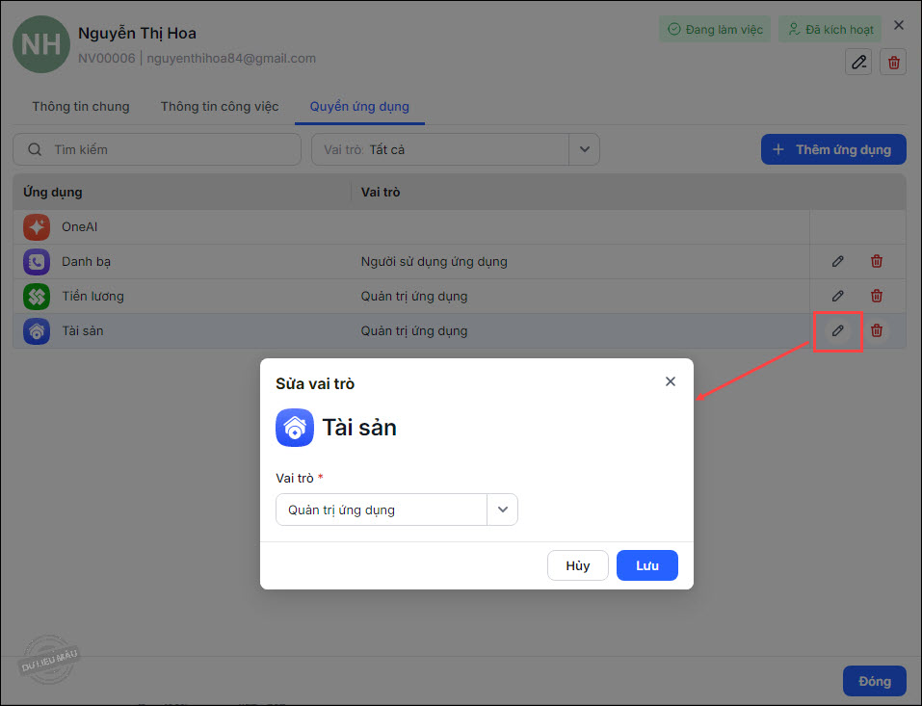Click the name Nguyễn Thị Hoa
Image resolution: width=922 pixels, height=706 pixels.
point(137,33)
